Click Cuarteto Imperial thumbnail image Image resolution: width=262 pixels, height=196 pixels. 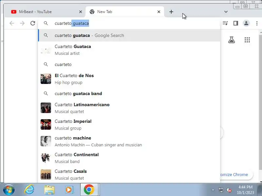[x=46, y=124]
